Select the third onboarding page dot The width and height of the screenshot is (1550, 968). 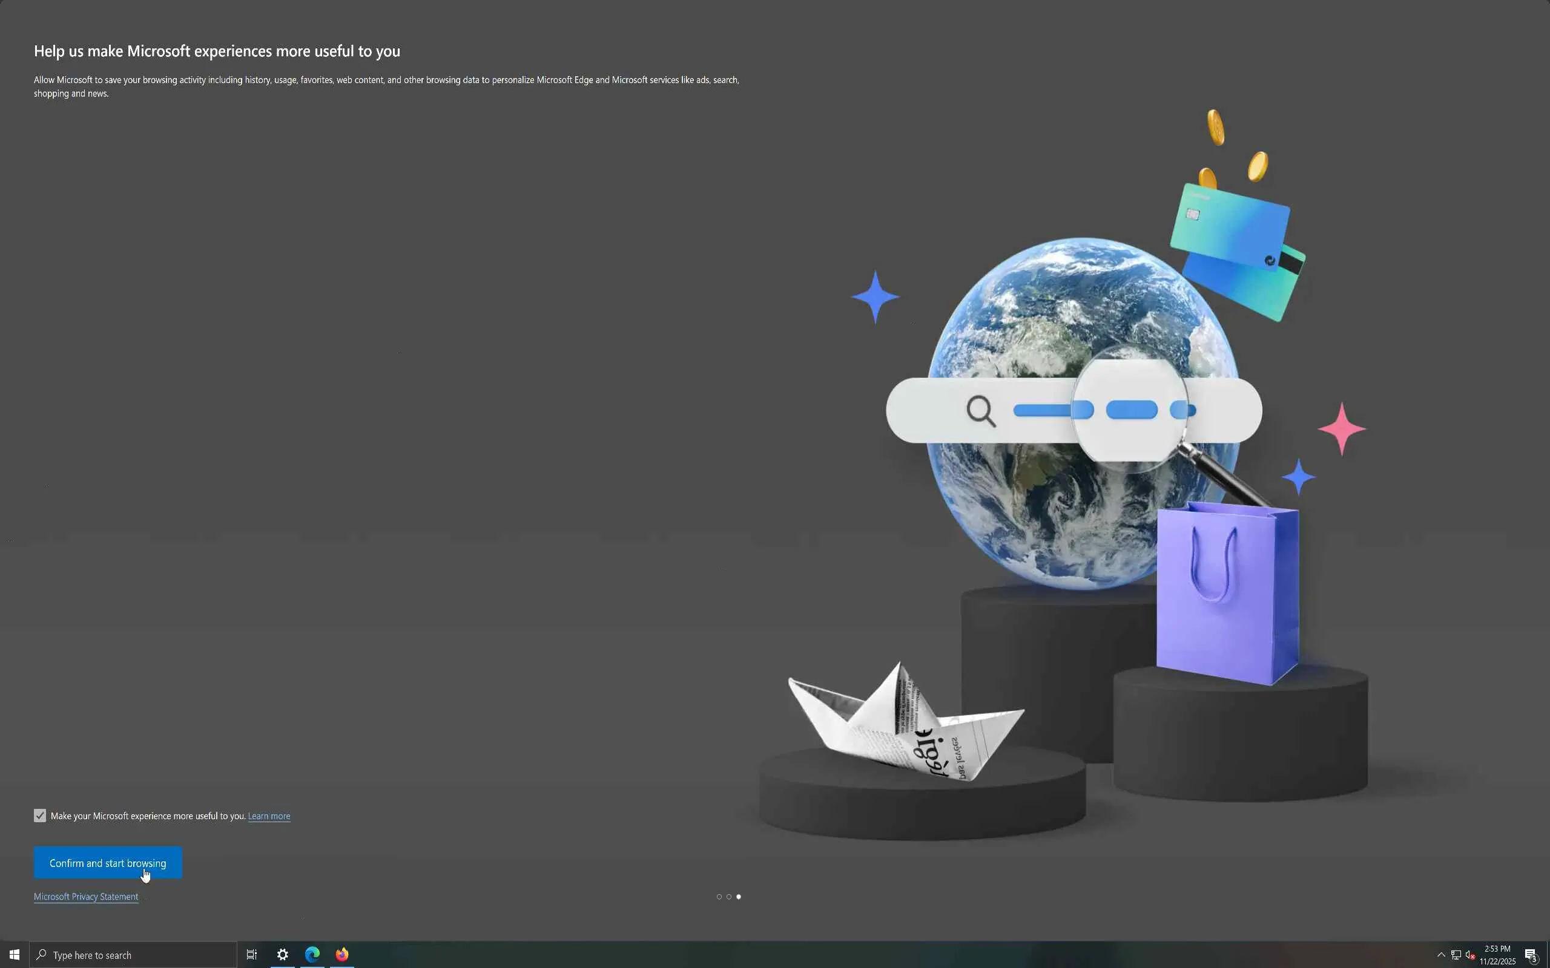point(739,897)
